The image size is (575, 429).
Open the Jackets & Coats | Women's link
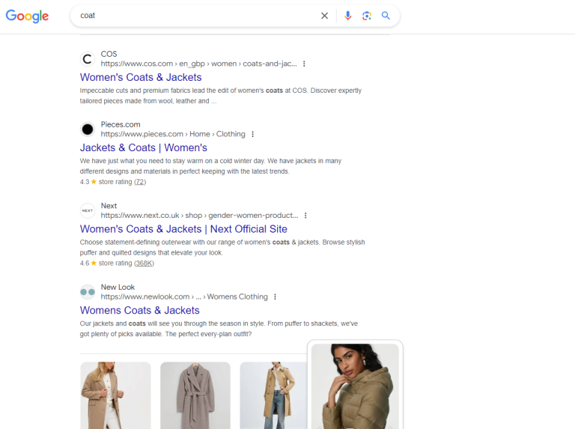click(x=144, y=147)
